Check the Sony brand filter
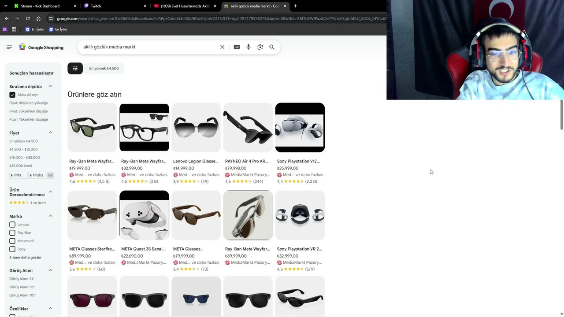This screenshot has height=317, width=564. [x=12, y=249]
